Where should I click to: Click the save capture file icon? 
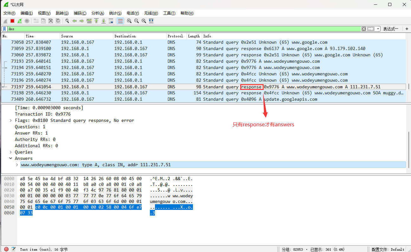(43, 21)
